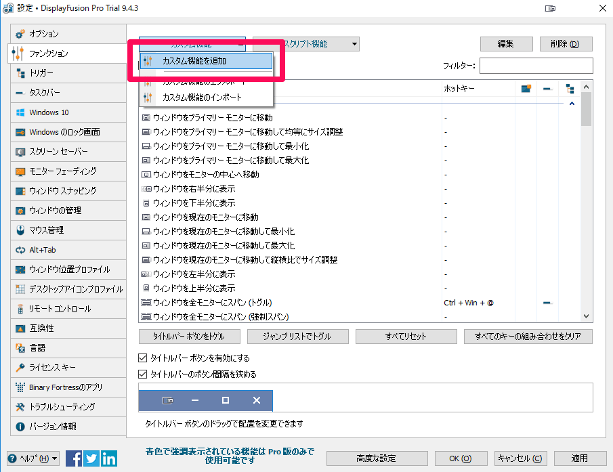The height and width of the screenshot is (472, 613).
Task: Click the マウス管理 mouse icon
Action: pos(20,230)
